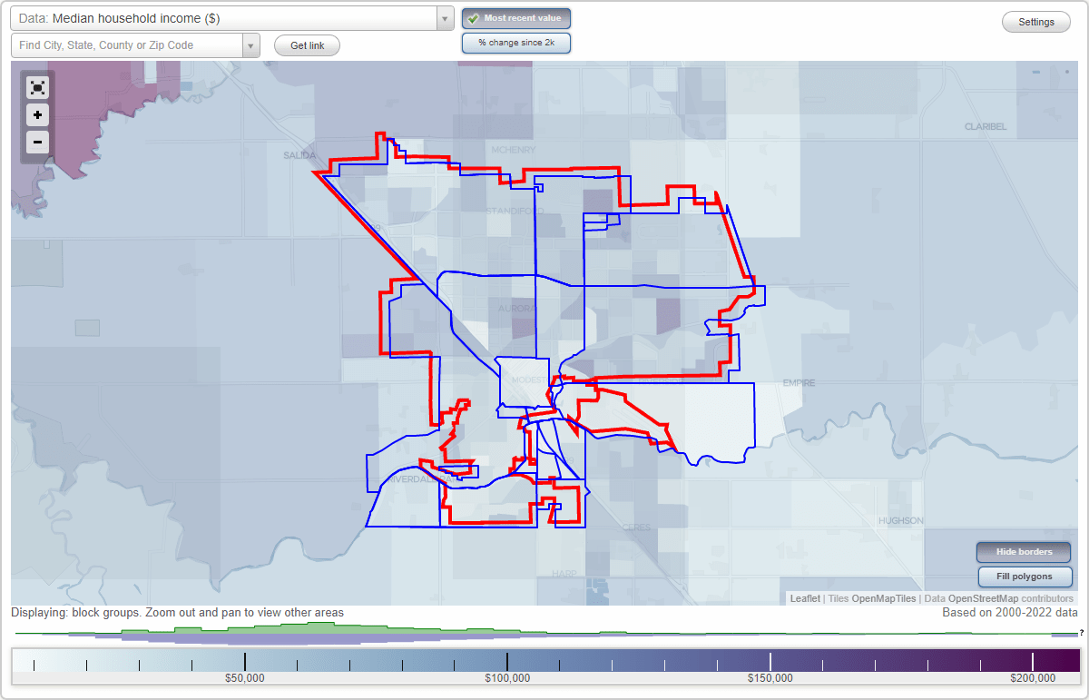
Task: Zoom out using the minus icon
Action: click(x=37, y=142)
